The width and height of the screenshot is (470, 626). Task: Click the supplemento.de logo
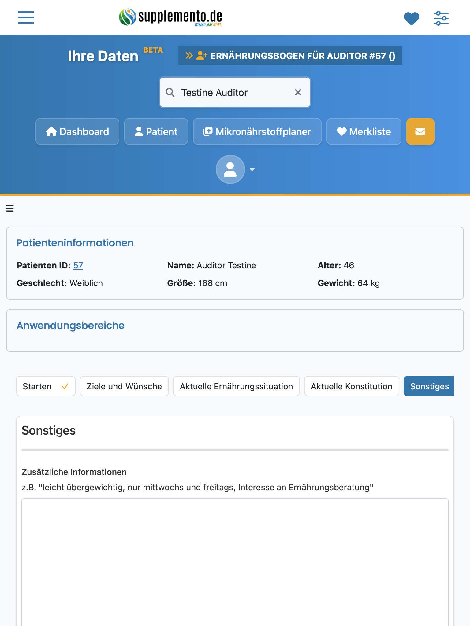point(170,17)
